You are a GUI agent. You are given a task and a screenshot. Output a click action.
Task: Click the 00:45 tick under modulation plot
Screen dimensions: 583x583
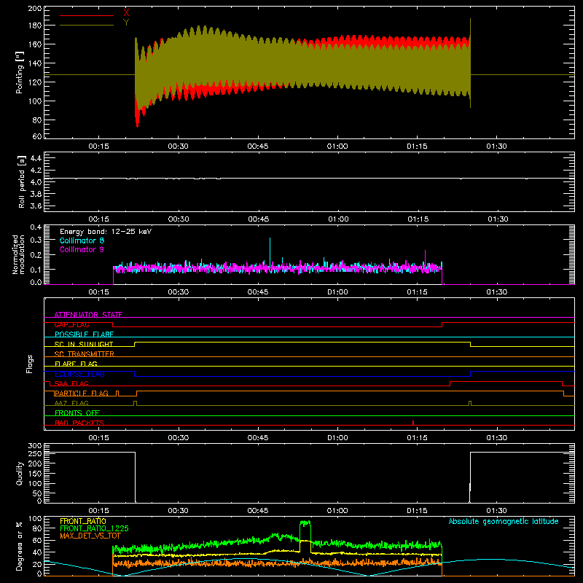258,292
